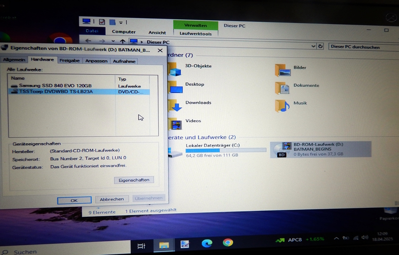Open the Desktop folder in Explorer
Image resolution: width=399 pixels, height=255 pixels.
point(186,87)
